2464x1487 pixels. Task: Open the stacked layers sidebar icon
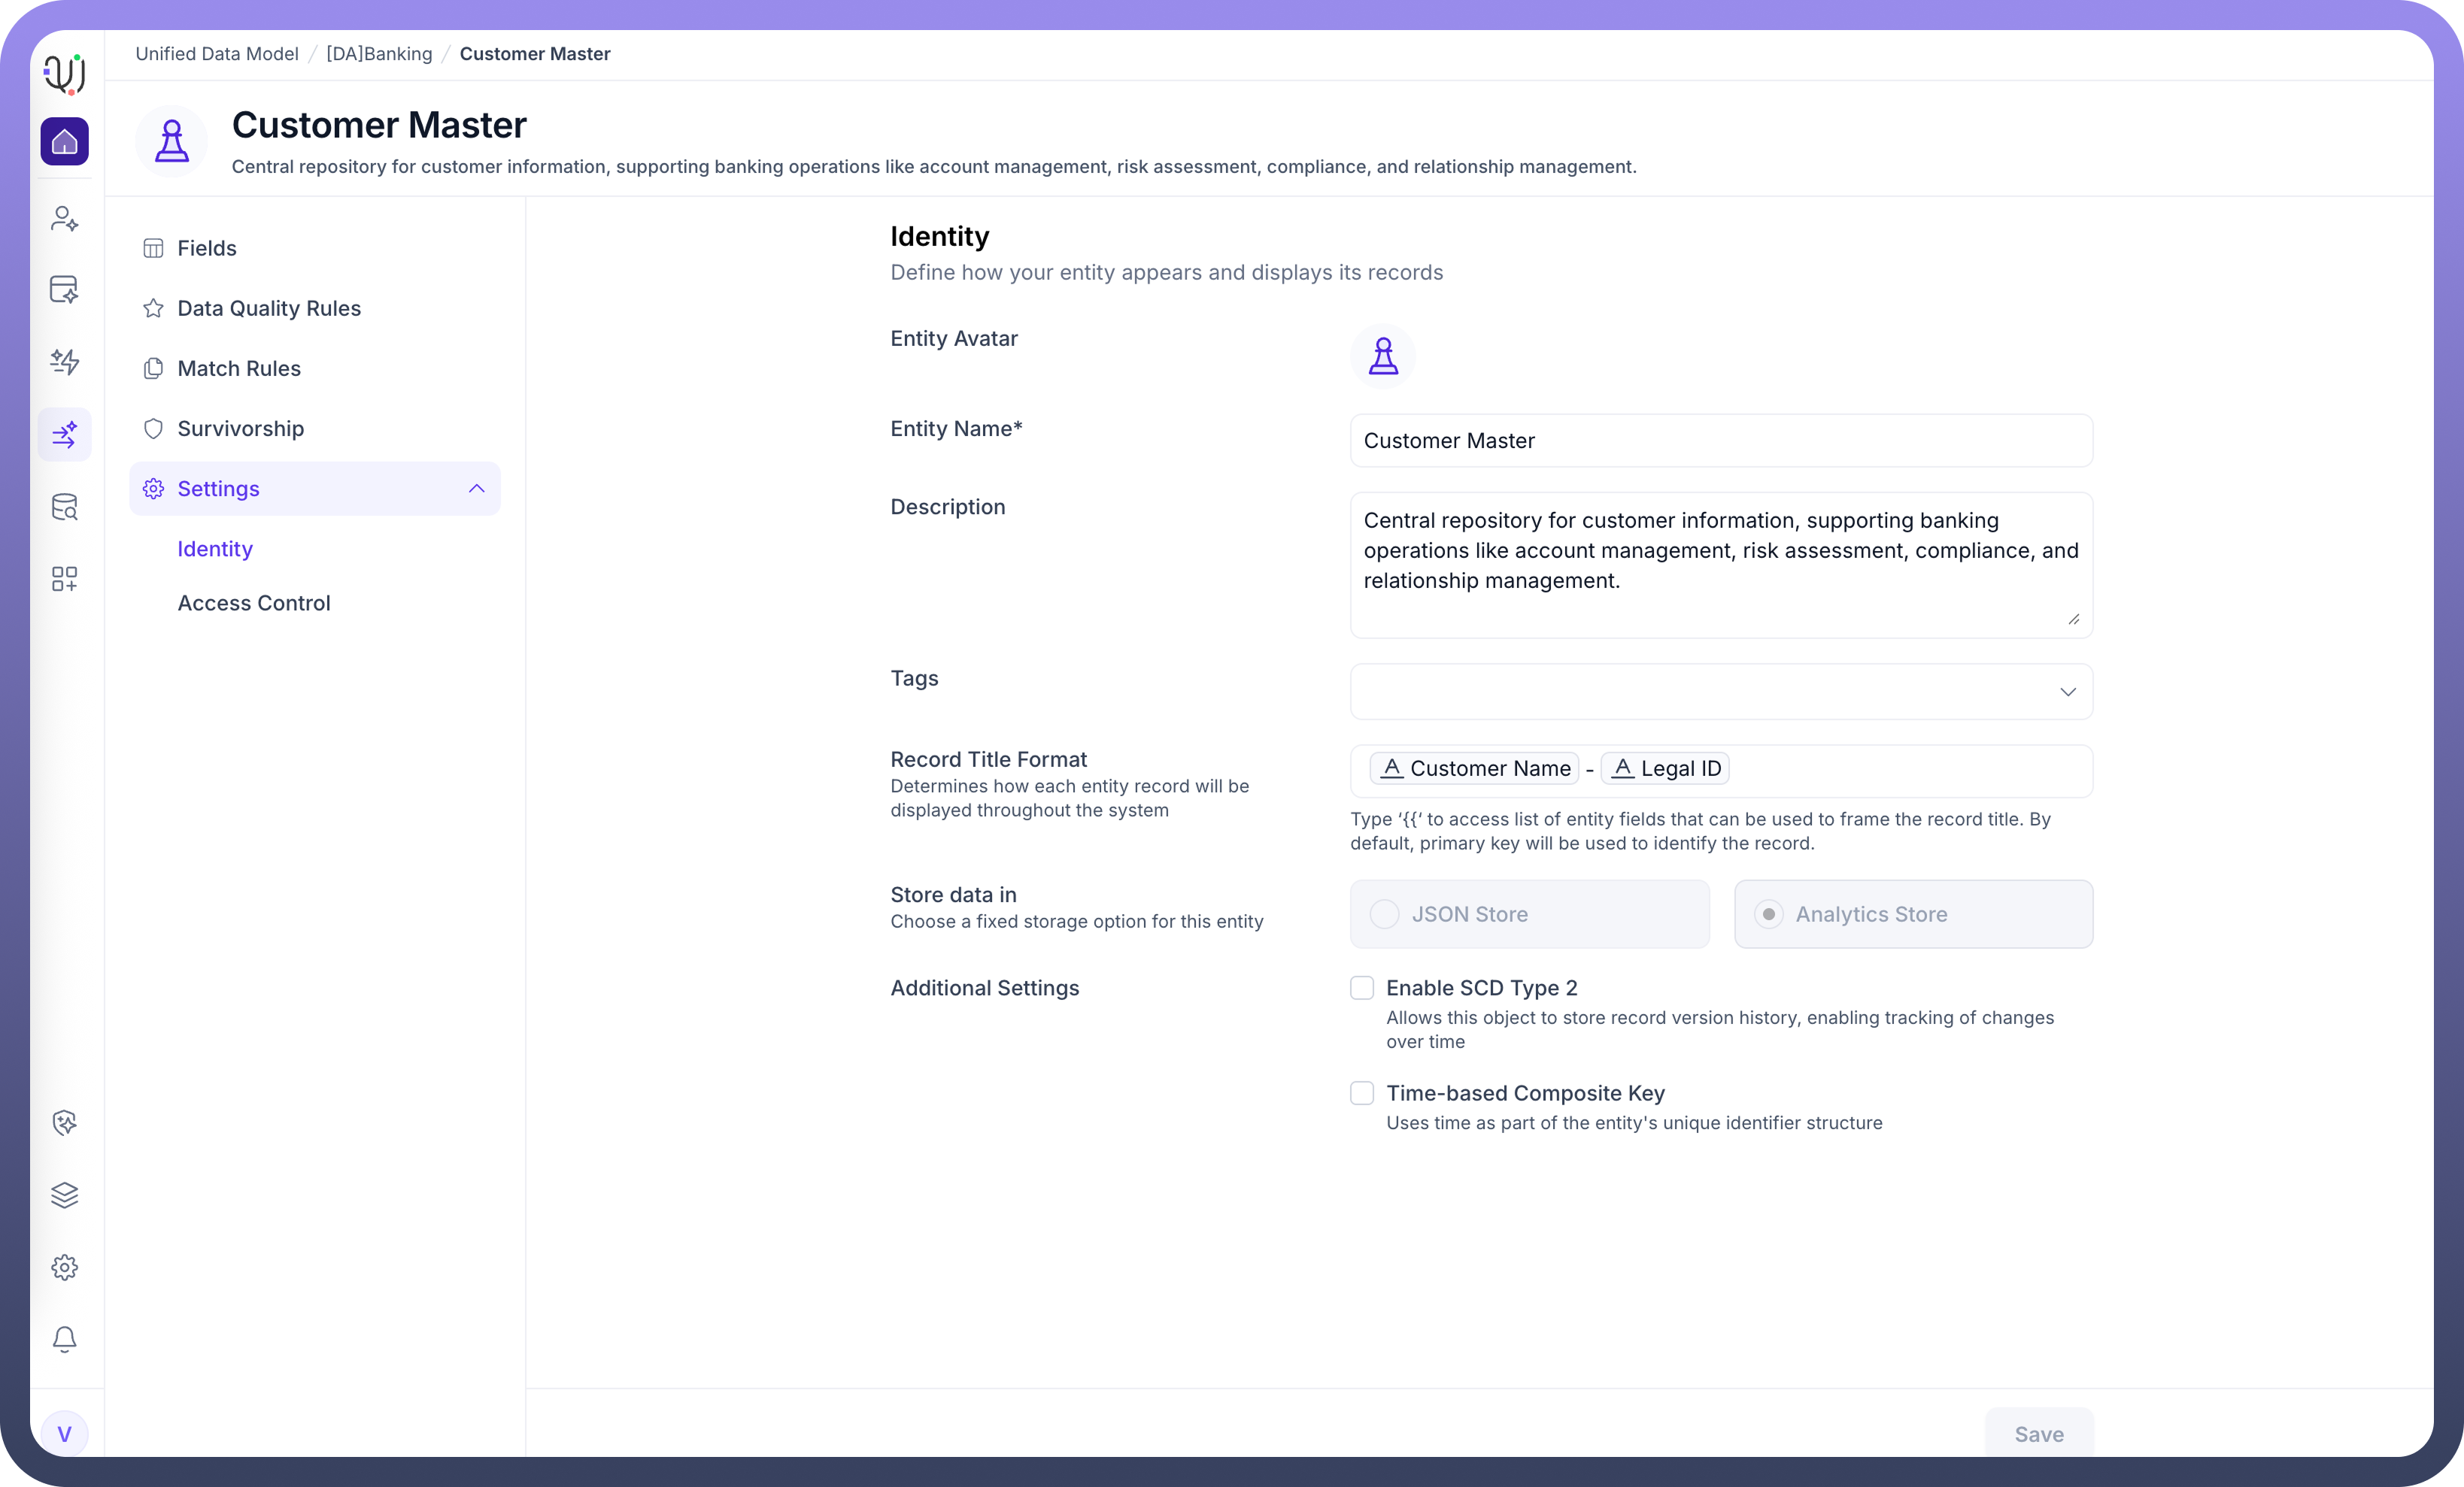pos(64,1195)
